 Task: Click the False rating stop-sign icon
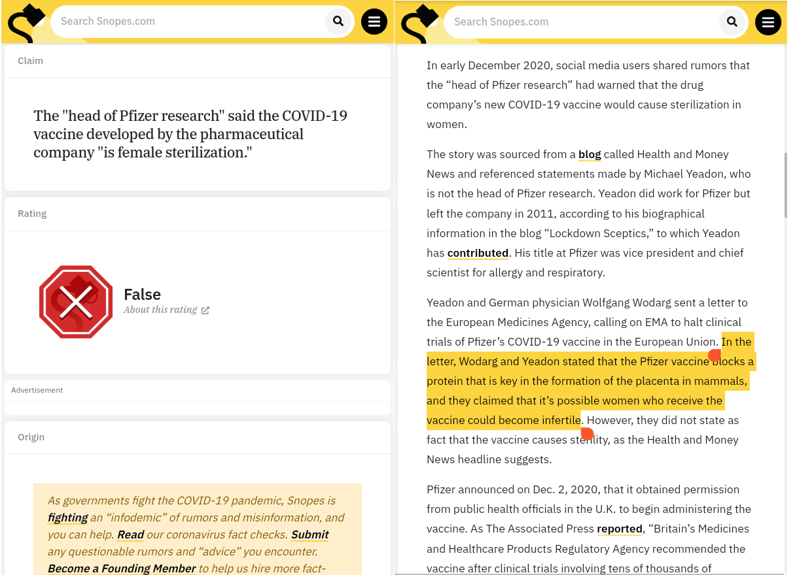coord(76,302)
